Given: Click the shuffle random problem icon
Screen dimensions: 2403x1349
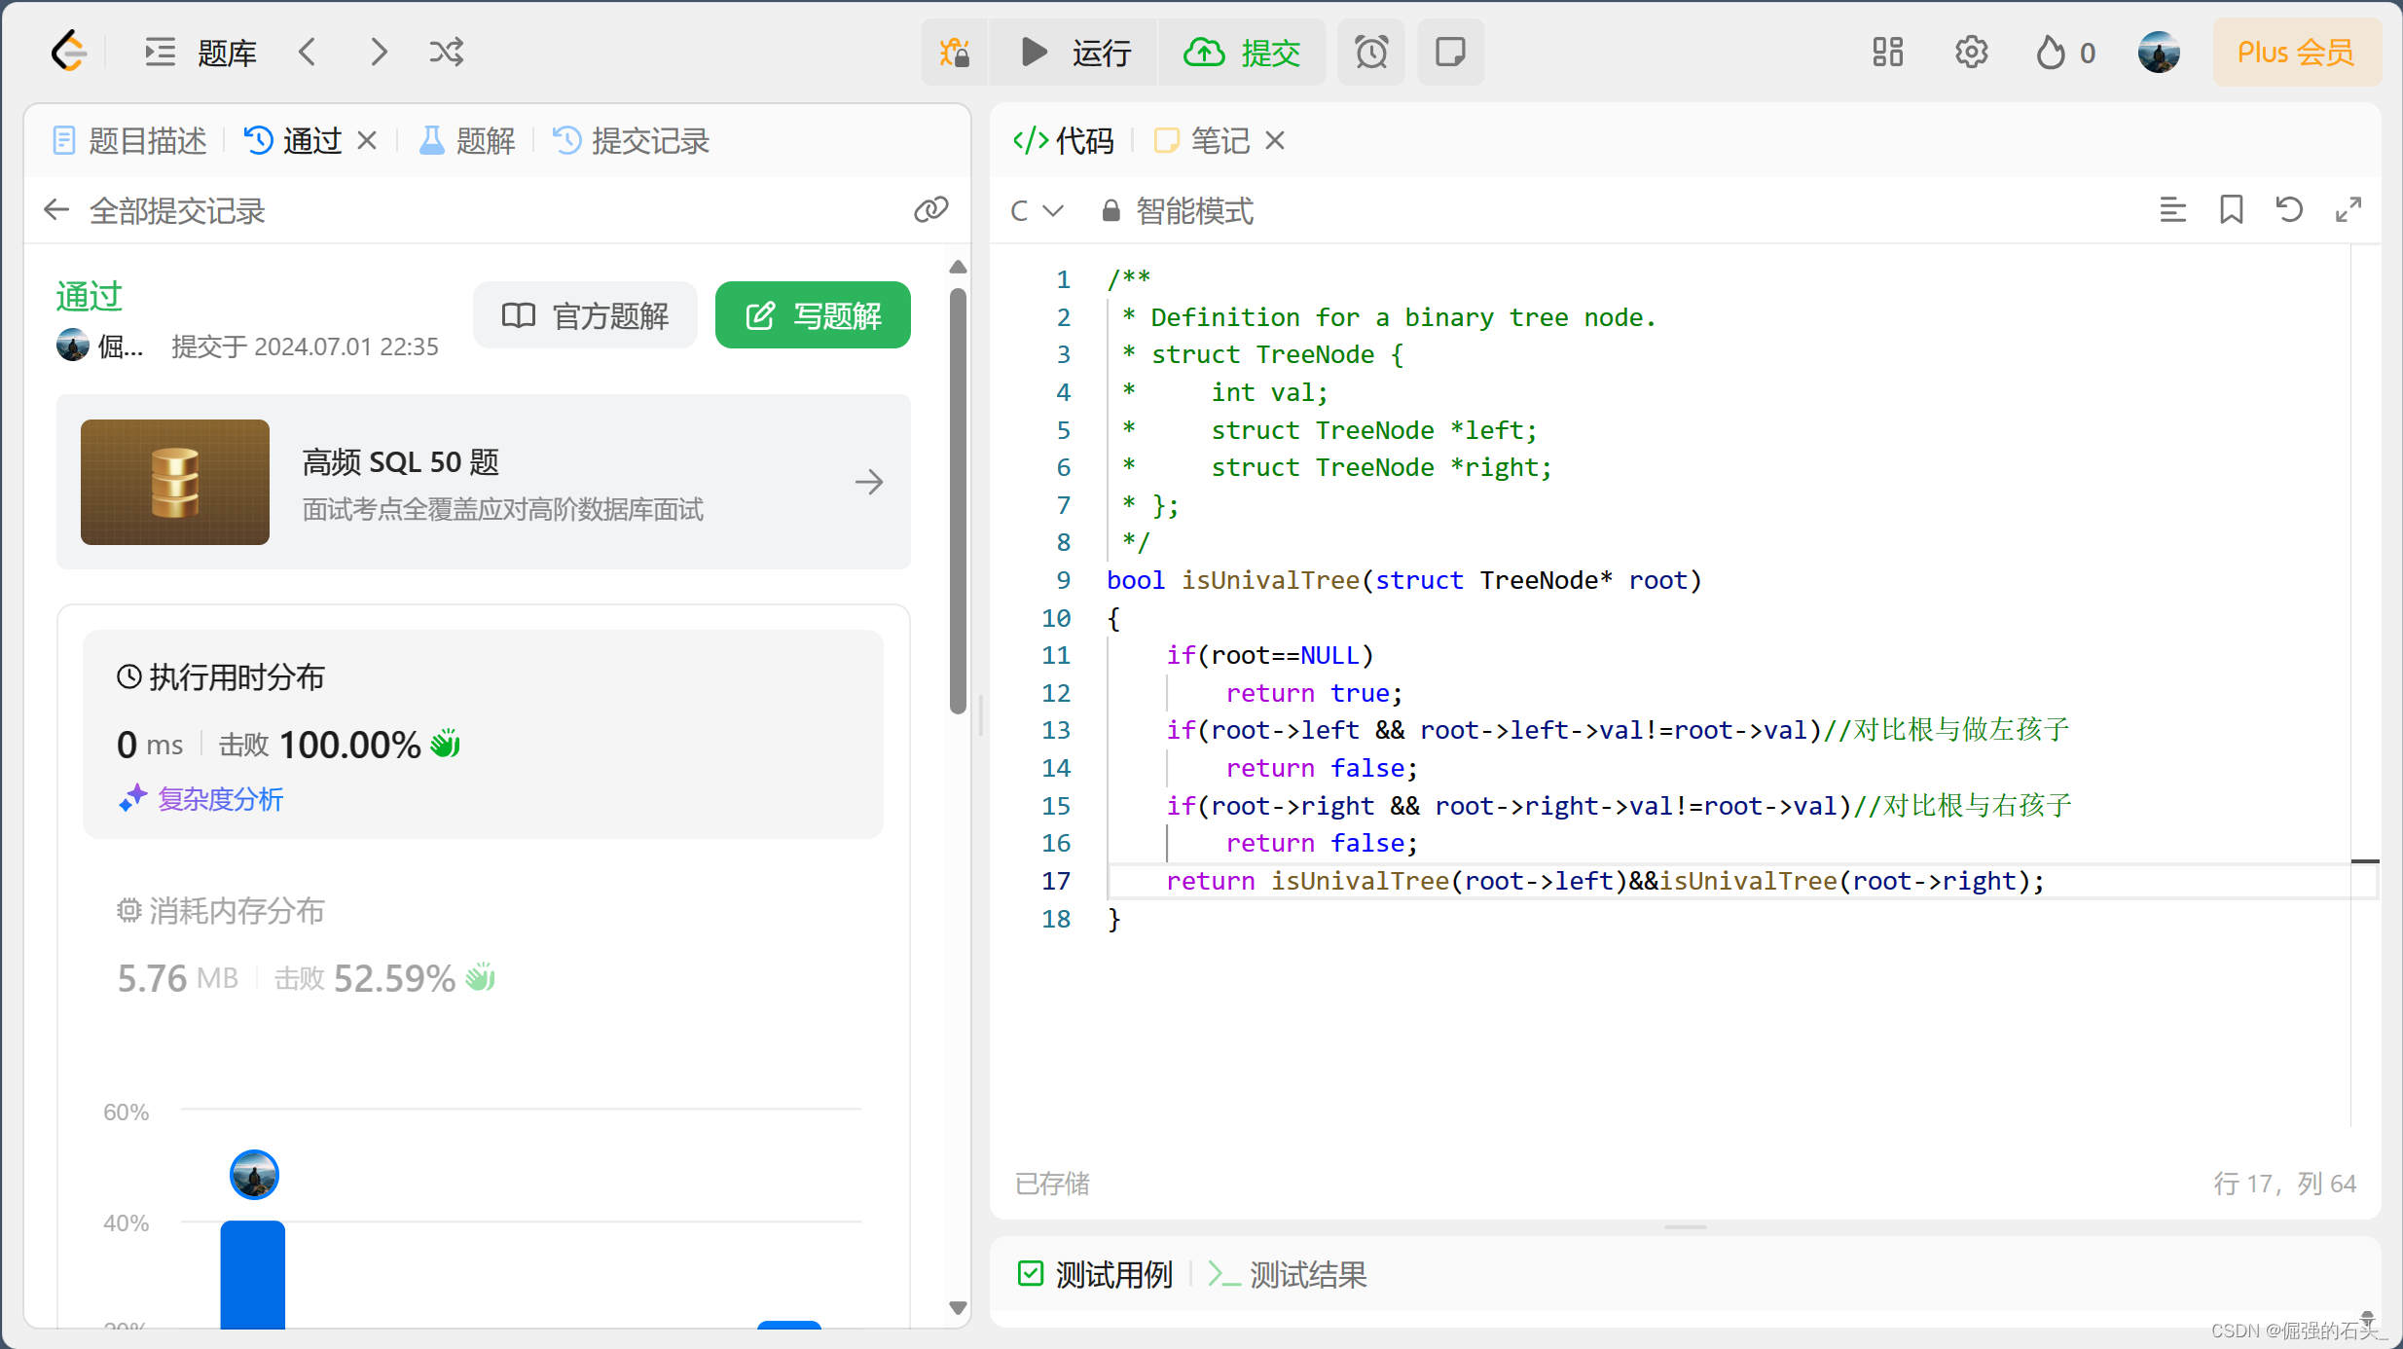Looking at the screenshot, I should tap(447, 52).
